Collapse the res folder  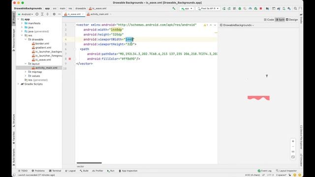point(22,35)
